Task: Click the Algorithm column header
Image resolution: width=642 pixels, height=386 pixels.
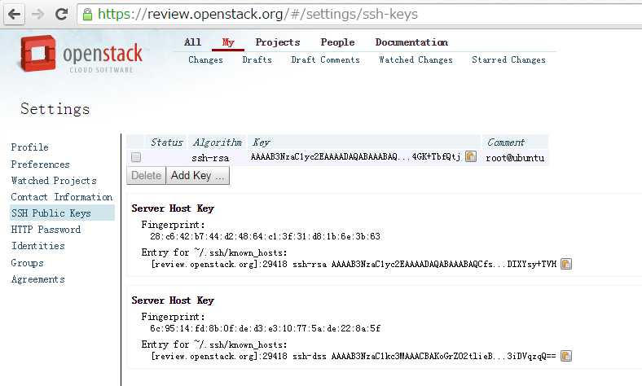Action: click(218, 142)
